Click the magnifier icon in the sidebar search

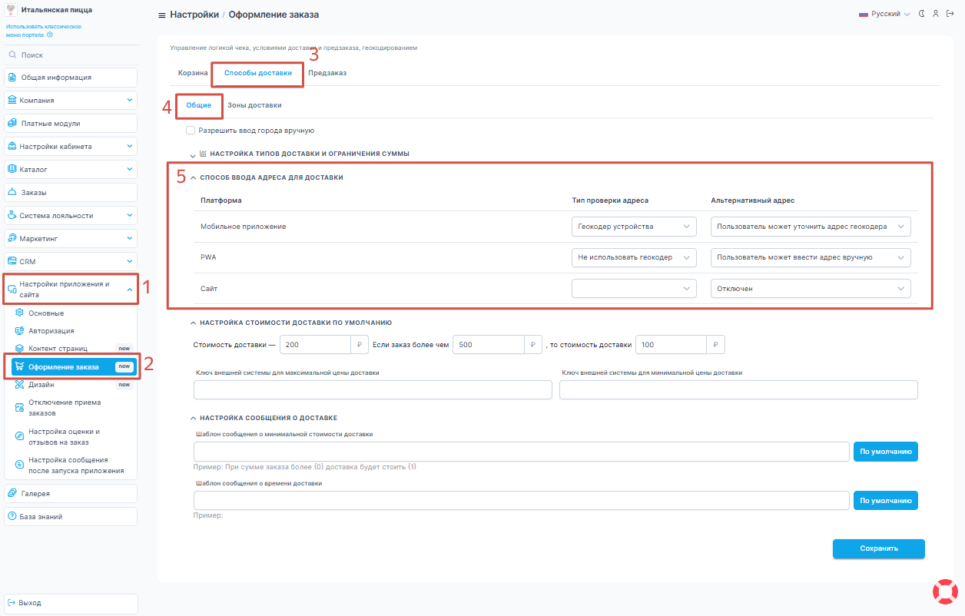(x=12, y=55)
